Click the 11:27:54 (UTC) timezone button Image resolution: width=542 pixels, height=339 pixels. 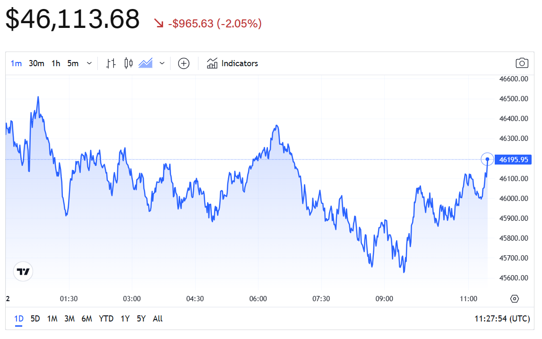tap(502, 319)
